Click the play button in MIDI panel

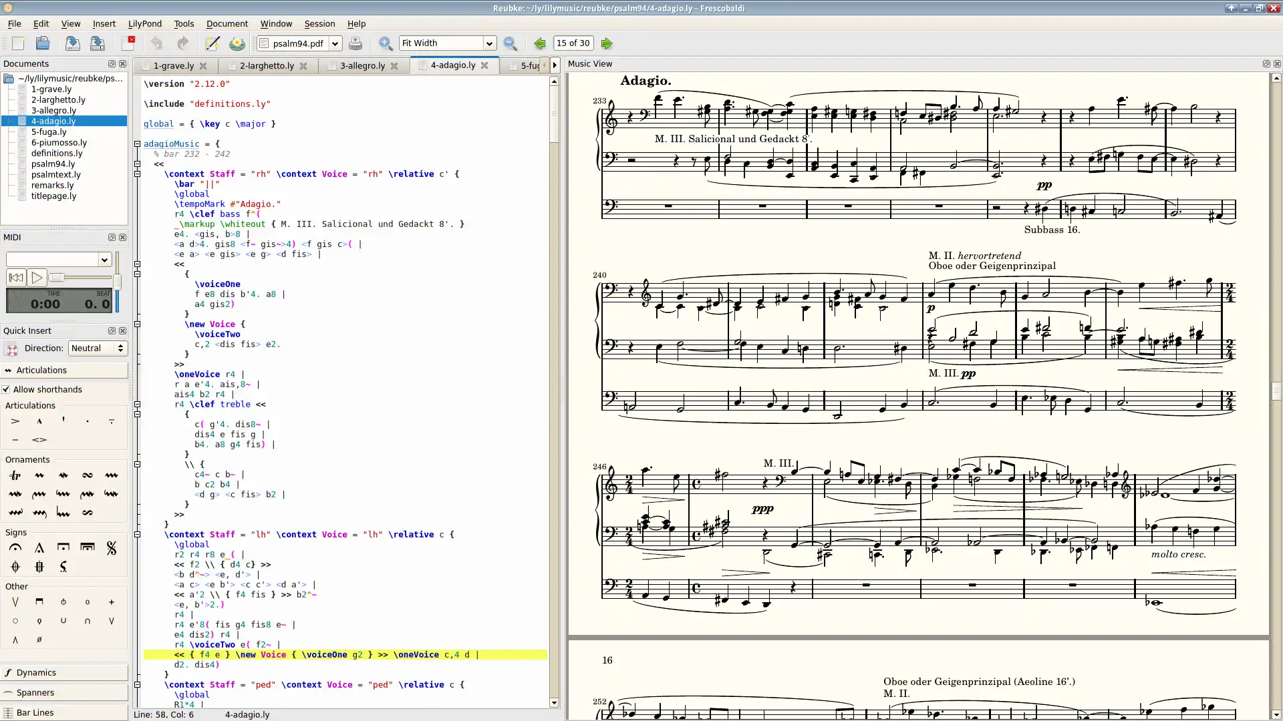click(x=37, y=277)
